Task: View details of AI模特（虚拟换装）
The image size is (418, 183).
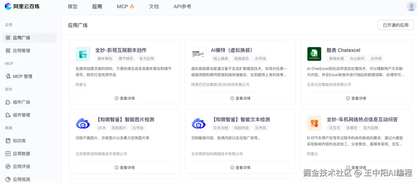Action: pos(240,98)
